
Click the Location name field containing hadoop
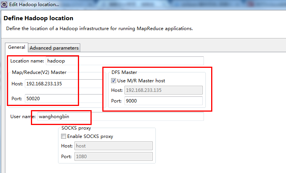[124, 61]
